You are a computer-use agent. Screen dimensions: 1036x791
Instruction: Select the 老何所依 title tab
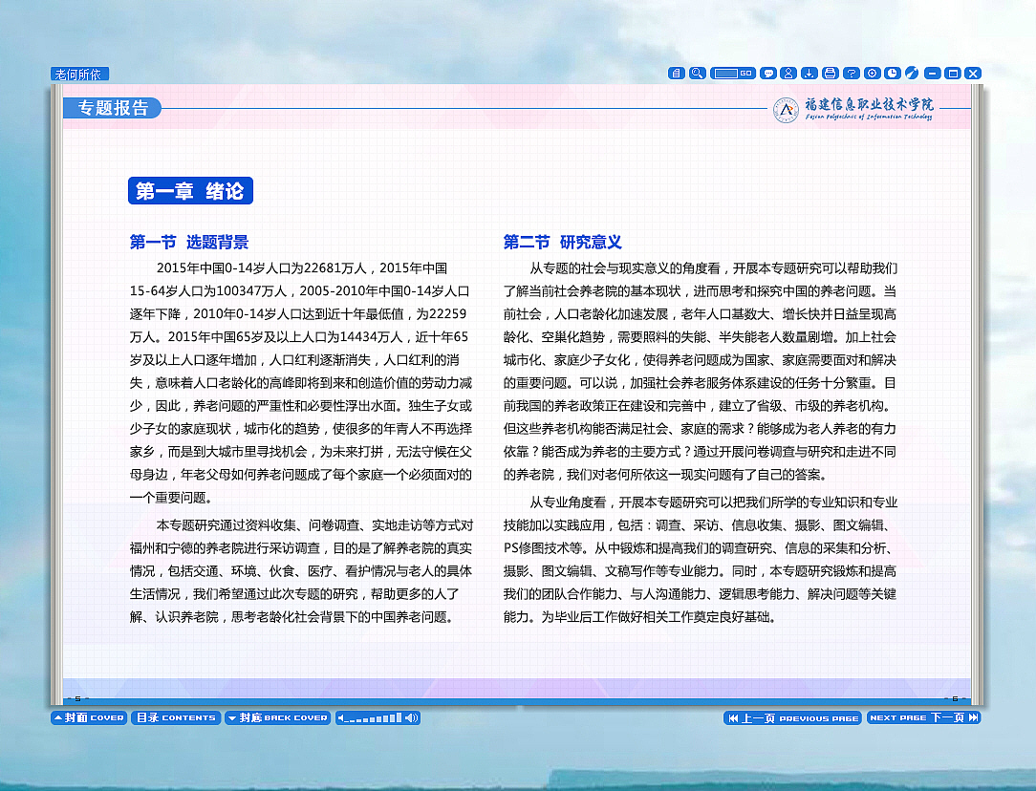(79, 73)
